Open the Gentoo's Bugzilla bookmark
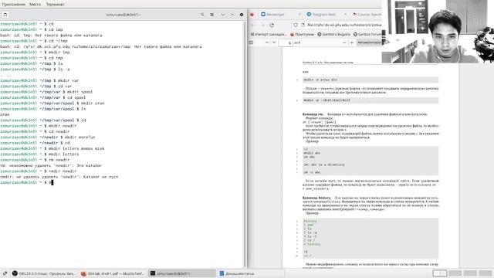This screenshot has height=278, width=494. click(333, 34)
